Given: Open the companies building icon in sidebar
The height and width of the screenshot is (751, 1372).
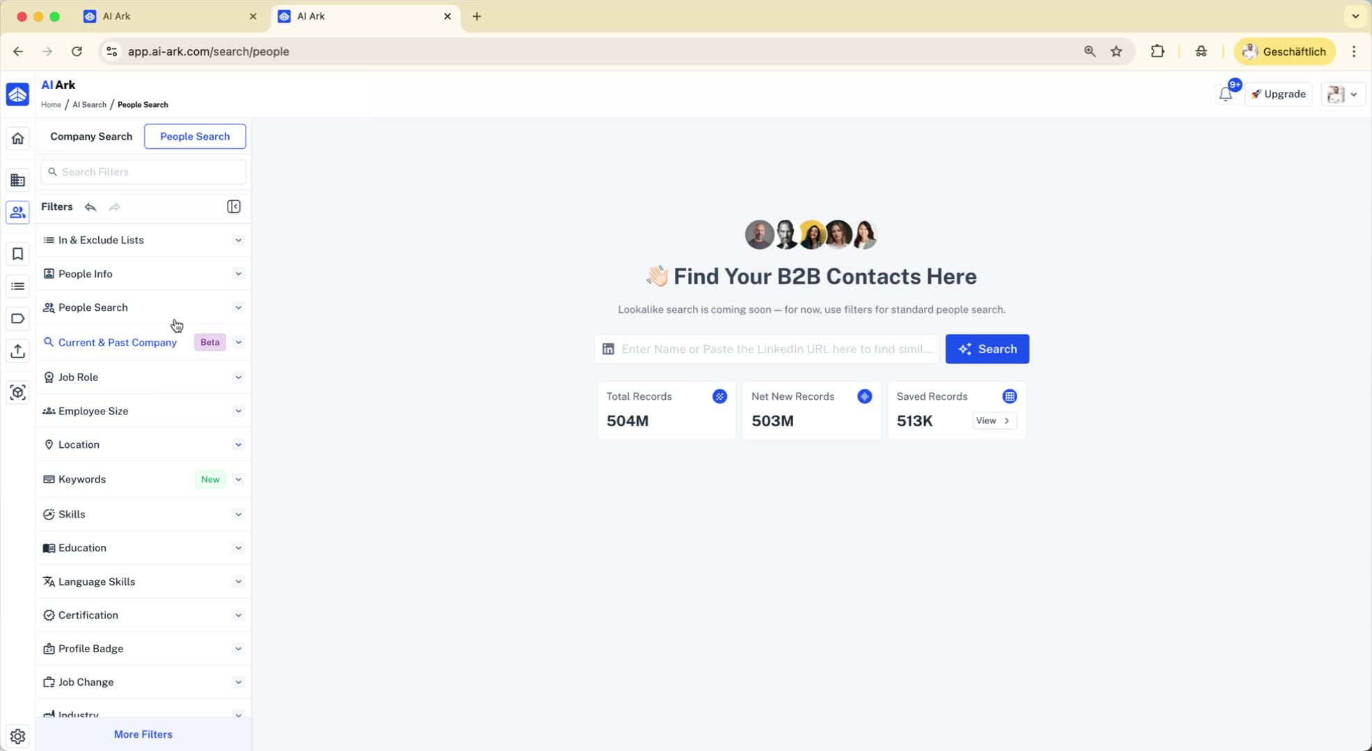Looking at the screenshot, I should 18,180.
